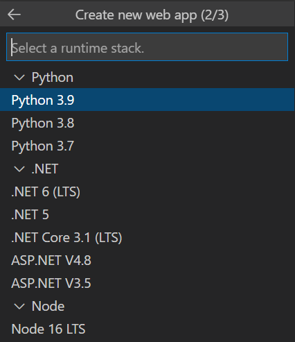295x342 pixels.
Task: Click the Node group header label
Action: [48, 306]
